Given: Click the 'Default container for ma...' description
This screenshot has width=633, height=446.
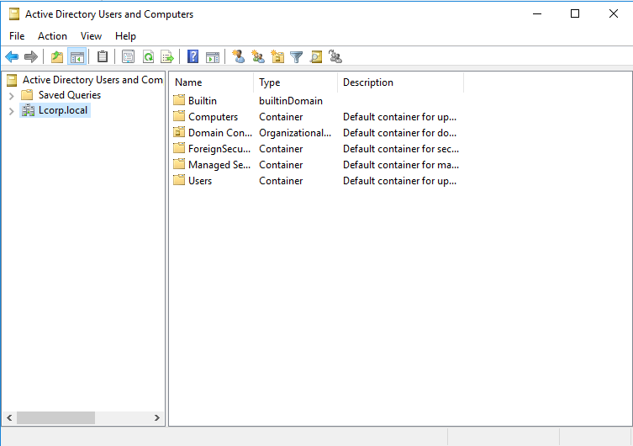Looking at the screenshot, I should [401, 165].
